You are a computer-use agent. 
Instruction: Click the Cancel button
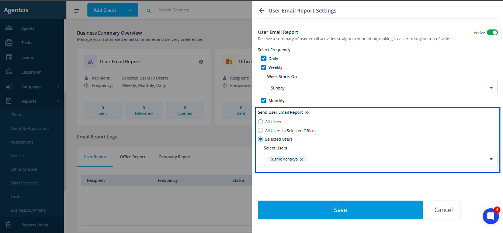443,210
